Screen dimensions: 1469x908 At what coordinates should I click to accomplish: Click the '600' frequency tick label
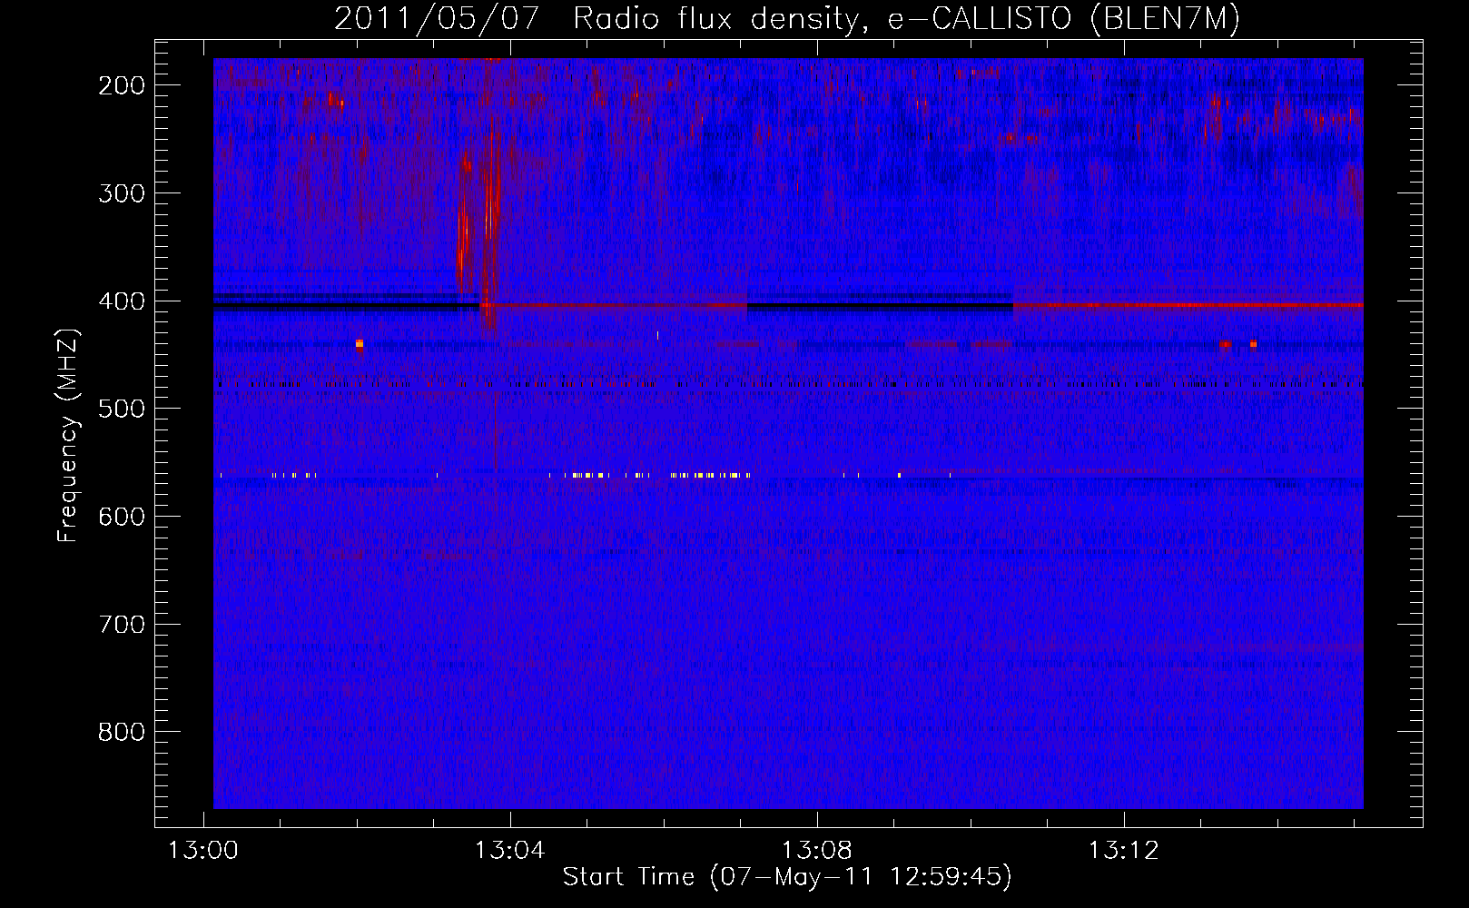[x=122, y=517]
